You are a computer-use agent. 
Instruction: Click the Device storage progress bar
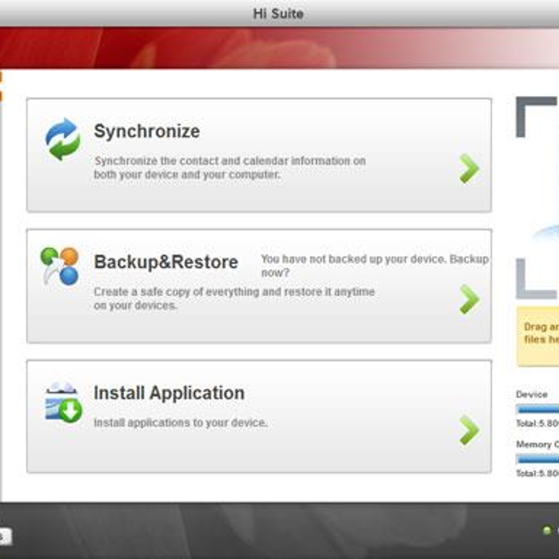click(x=538, y=409)
